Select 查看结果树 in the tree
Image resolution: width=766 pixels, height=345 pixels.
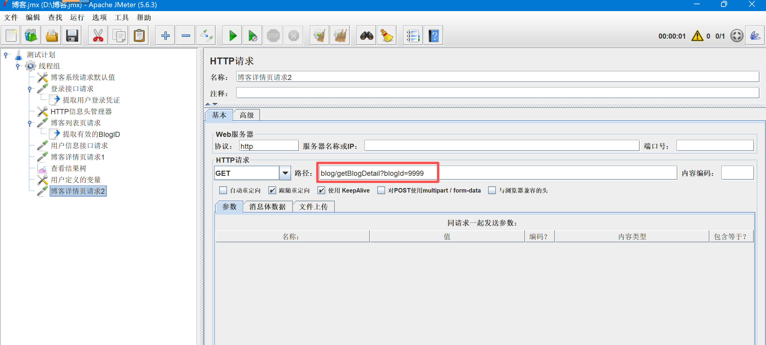(x=69, y=168)
